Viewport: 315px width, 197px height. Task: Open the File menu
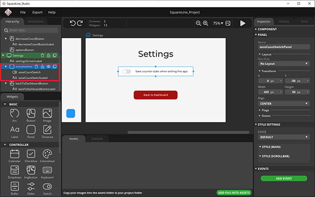click(23, 12)
